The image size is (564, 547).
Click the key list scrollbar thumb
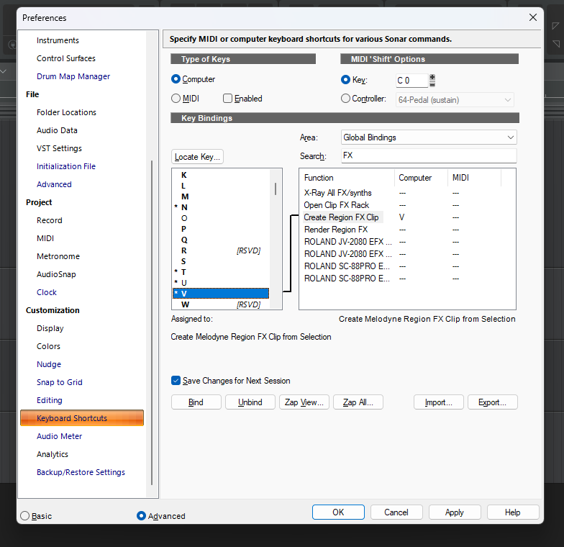click(x=276, y=189)
